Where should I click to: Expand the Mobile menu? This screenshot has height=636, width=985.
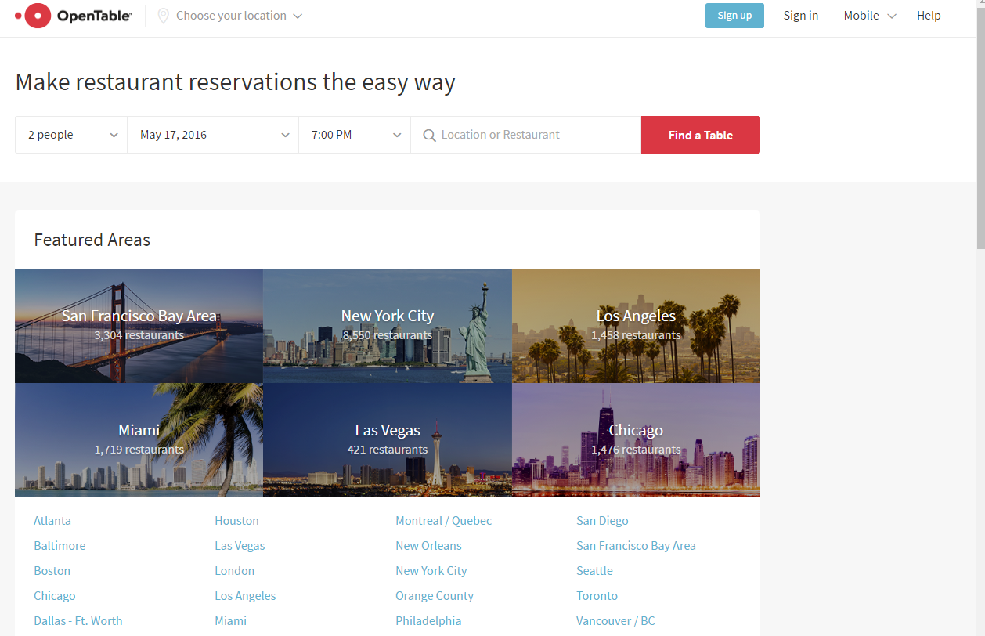(869, 16)
